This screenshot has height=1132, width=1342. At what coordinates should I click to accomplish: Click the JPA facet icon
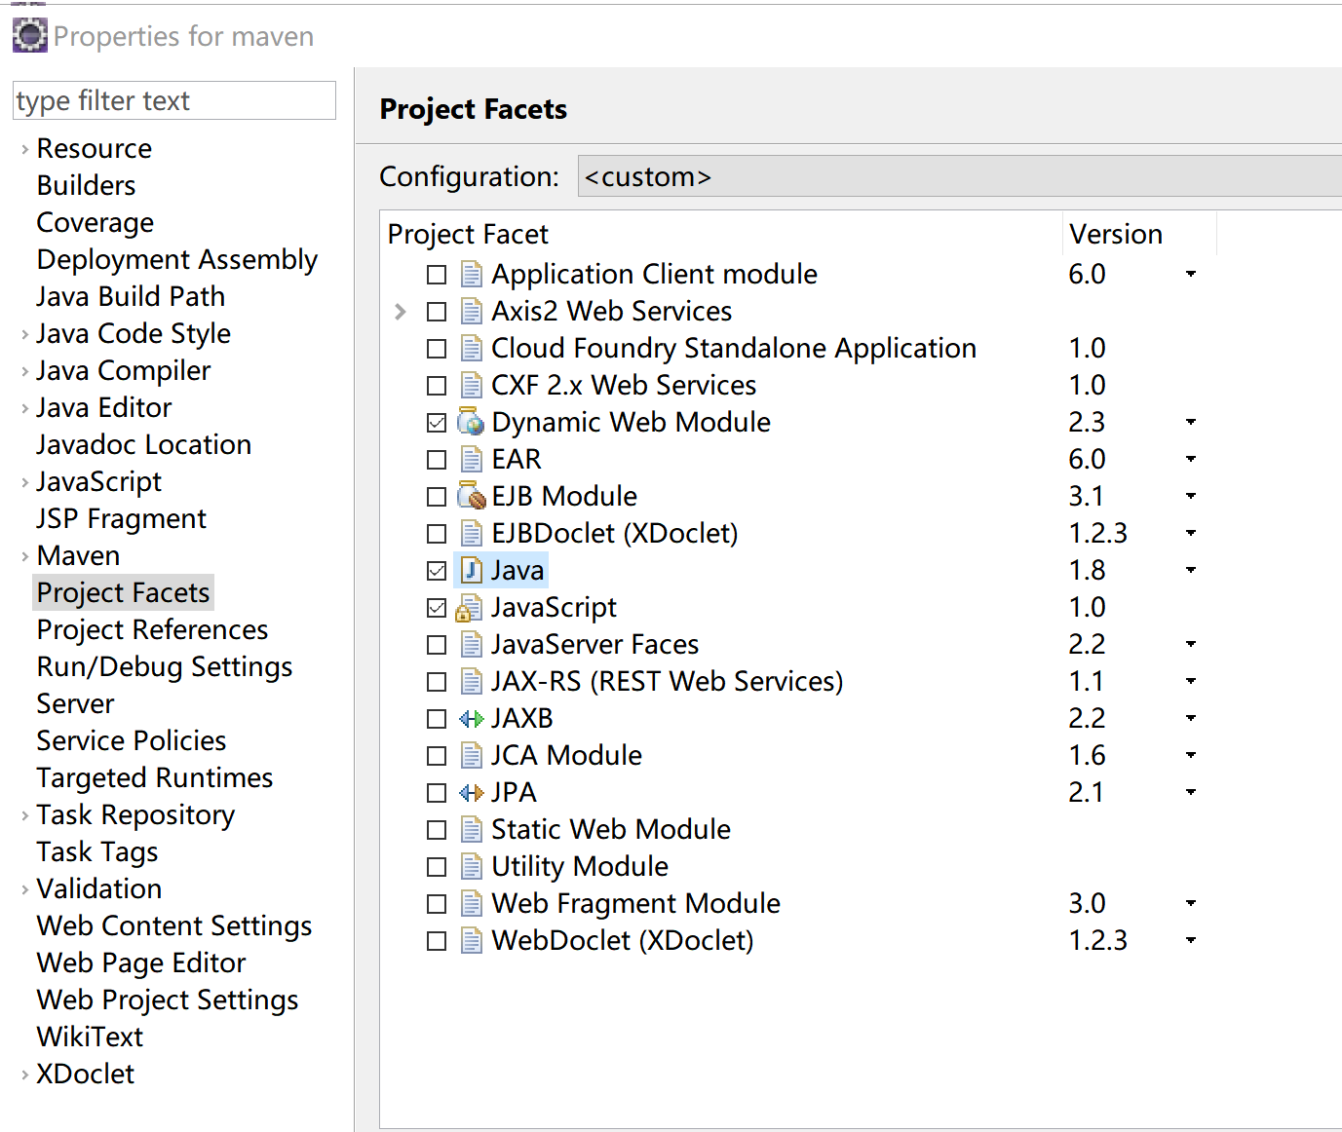pos(471,793)
